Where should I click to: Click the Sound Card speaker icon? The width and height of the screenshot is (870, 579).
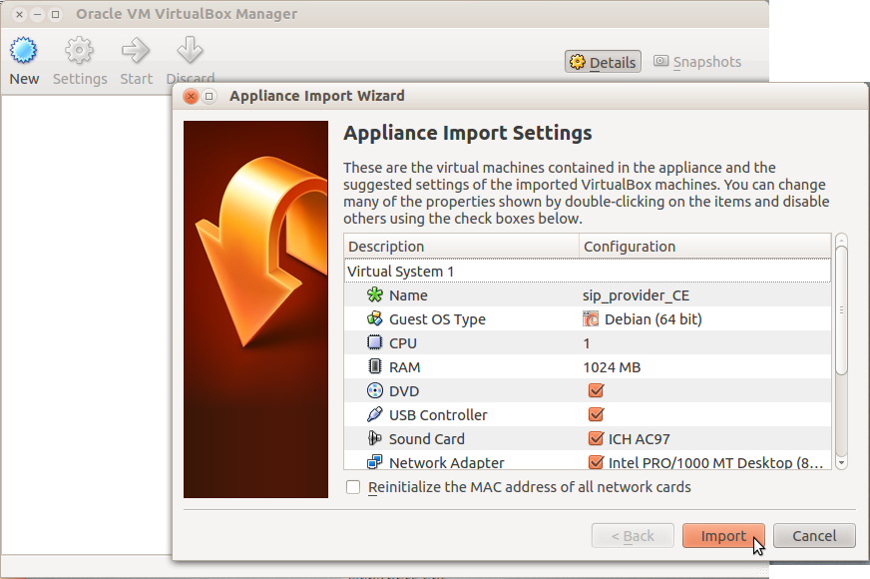point(375,438)
